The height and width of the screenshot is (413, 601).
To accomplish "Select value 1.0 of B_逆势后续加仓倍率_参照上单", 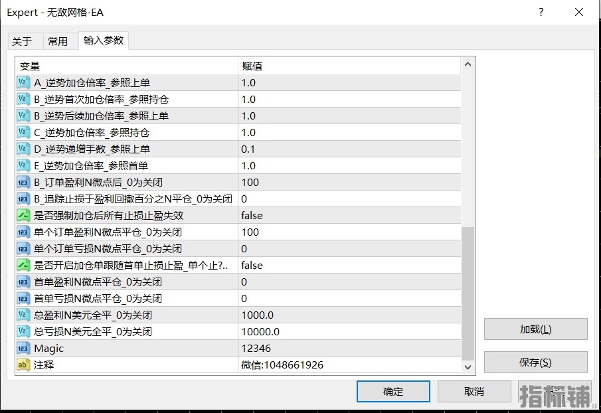I will pyautogui.click(x=248, y=116).
